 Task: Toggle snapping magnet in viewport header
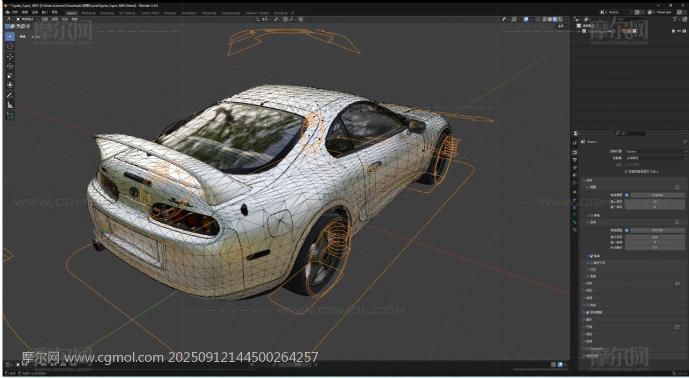(285, 19)
